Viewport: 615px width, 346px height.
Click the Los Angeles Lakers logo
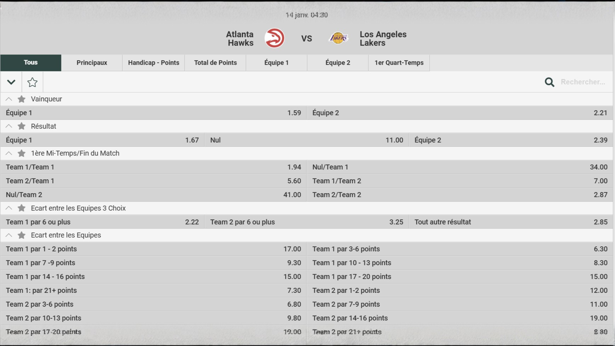(338, 38)
